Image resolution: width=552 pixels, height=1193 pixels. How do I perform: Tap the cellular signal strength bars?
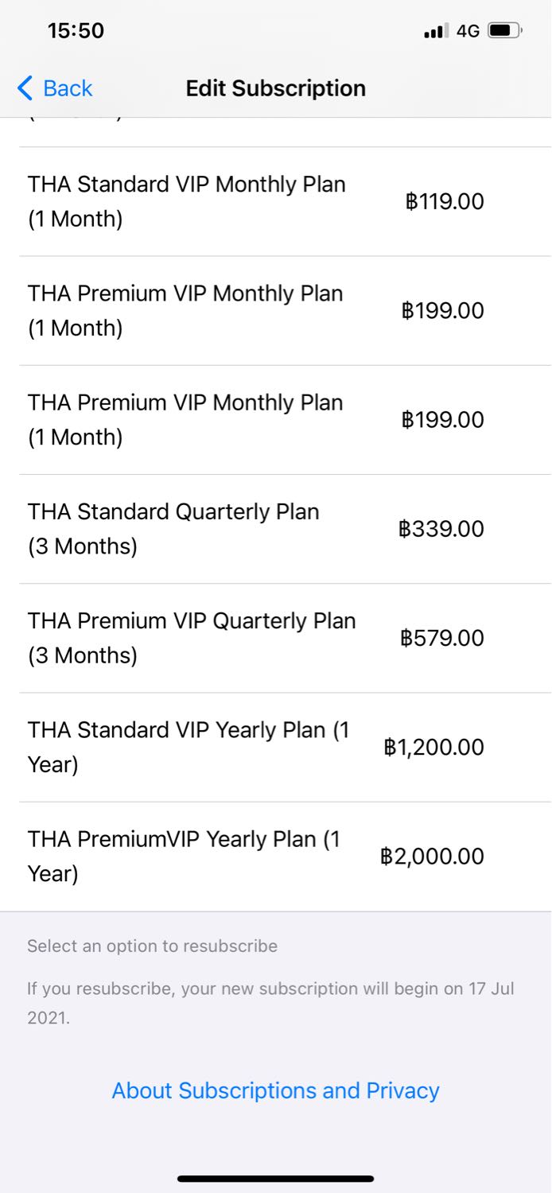pyautogui.click(x=437, y=31)
